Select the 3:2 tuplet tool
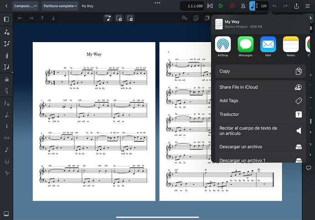This screenshot has width=315, height=220. point(7,138)
